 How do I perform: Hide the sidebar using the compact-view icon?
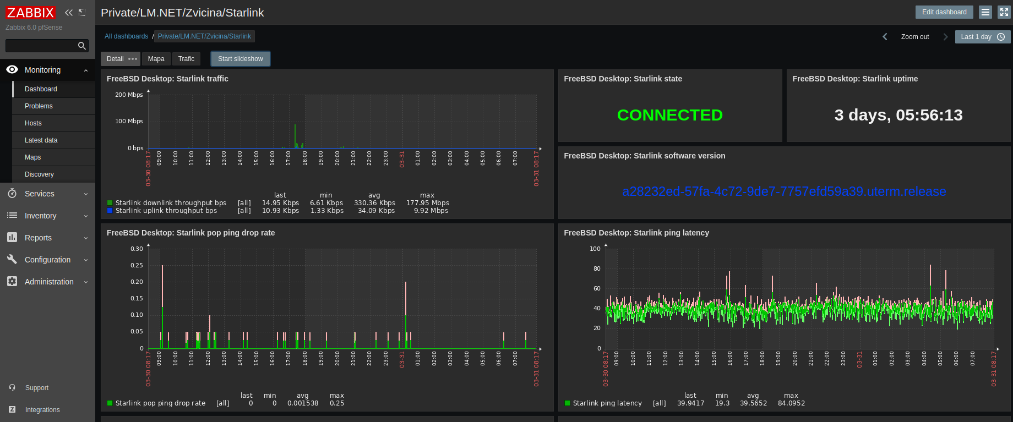82,13
